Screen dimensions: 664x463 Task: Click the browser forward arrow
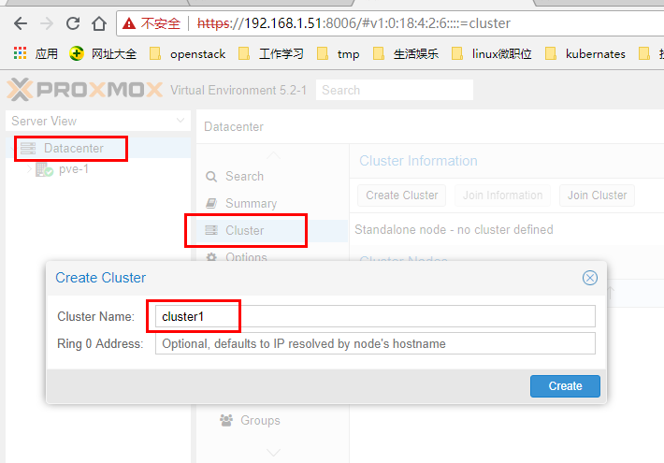click(x=47, y=23)
